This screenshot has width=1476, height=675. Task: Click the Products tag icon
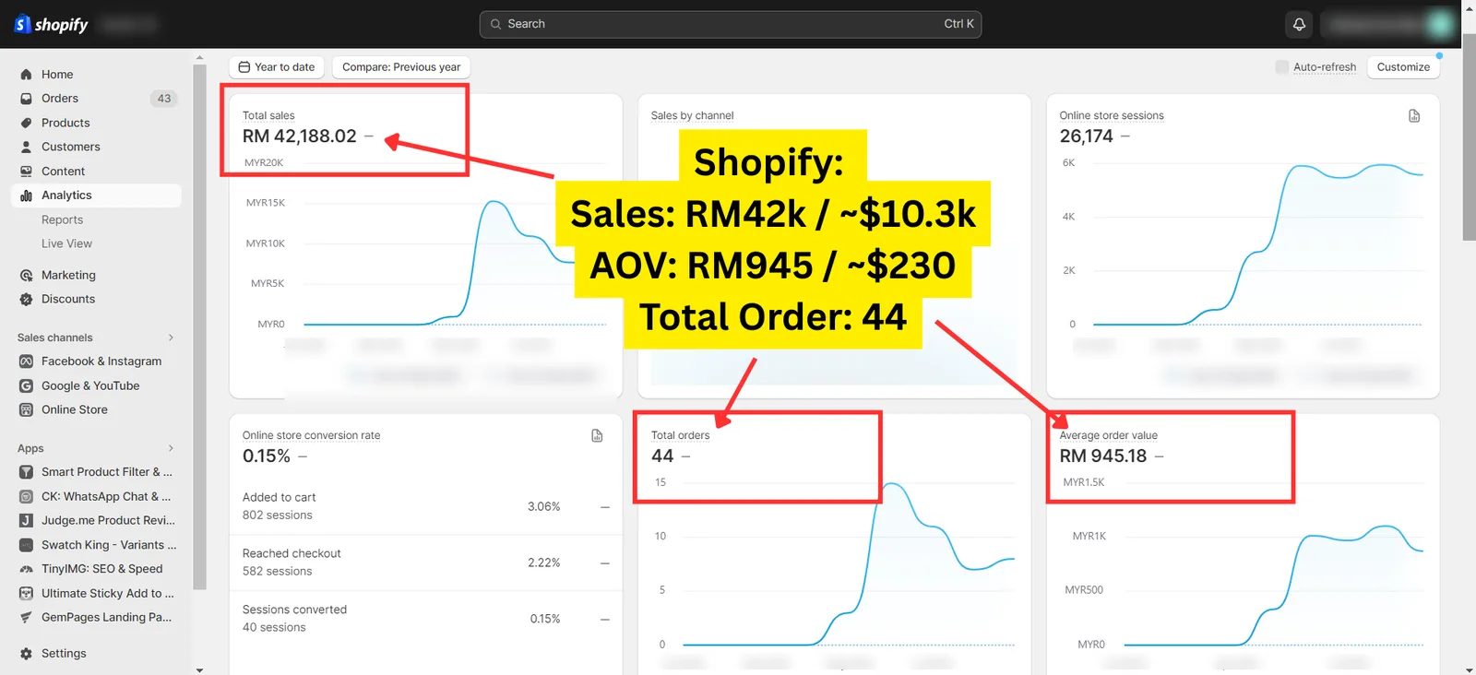tap(26, 123)
